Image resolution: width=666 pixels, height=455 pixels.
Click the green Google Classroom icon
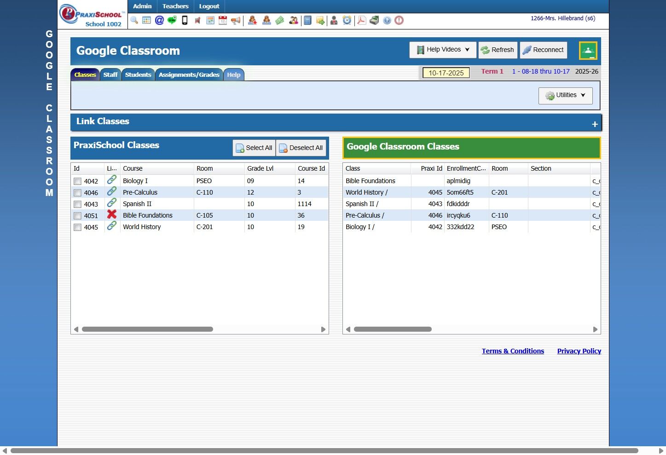click(588, 51)
